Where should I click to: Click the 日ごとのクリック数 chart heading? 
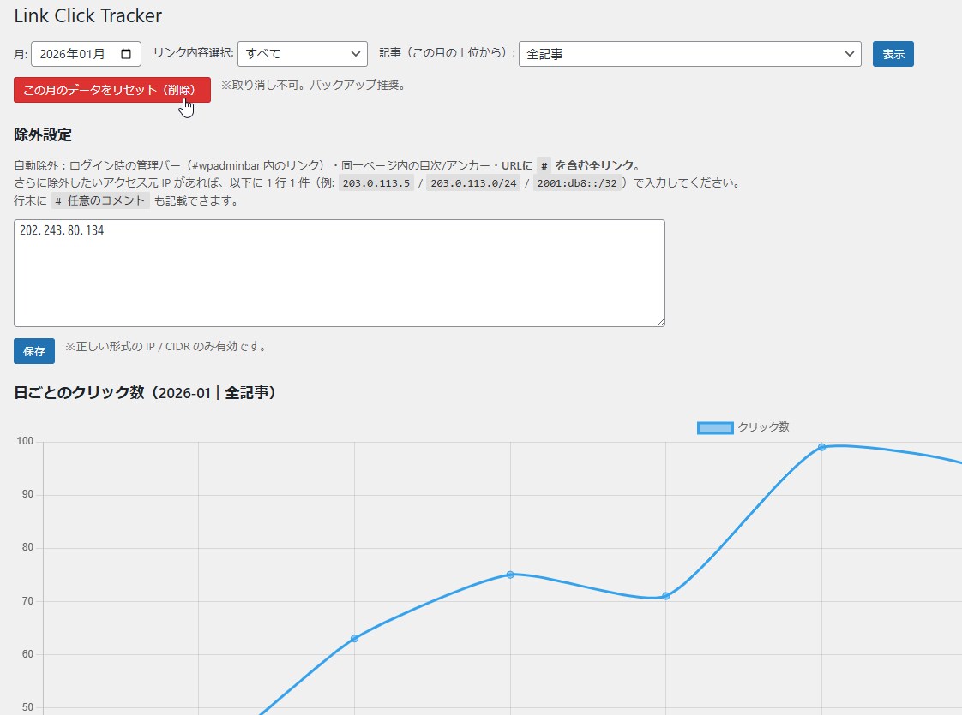click(145, 393)
